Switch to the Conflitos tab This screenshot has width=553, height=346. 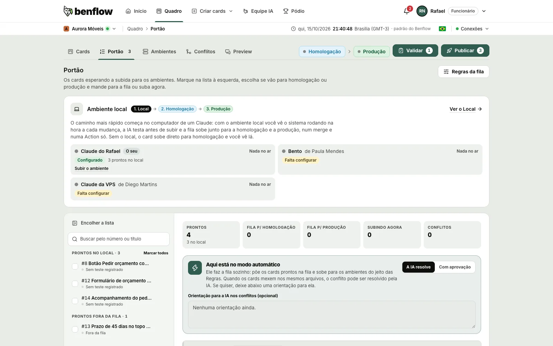200,52
